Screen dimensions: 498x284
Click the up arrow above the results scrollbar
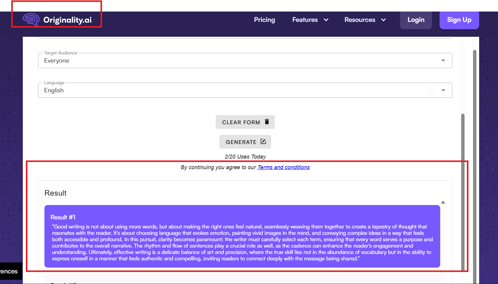click(x=443, y=202)
